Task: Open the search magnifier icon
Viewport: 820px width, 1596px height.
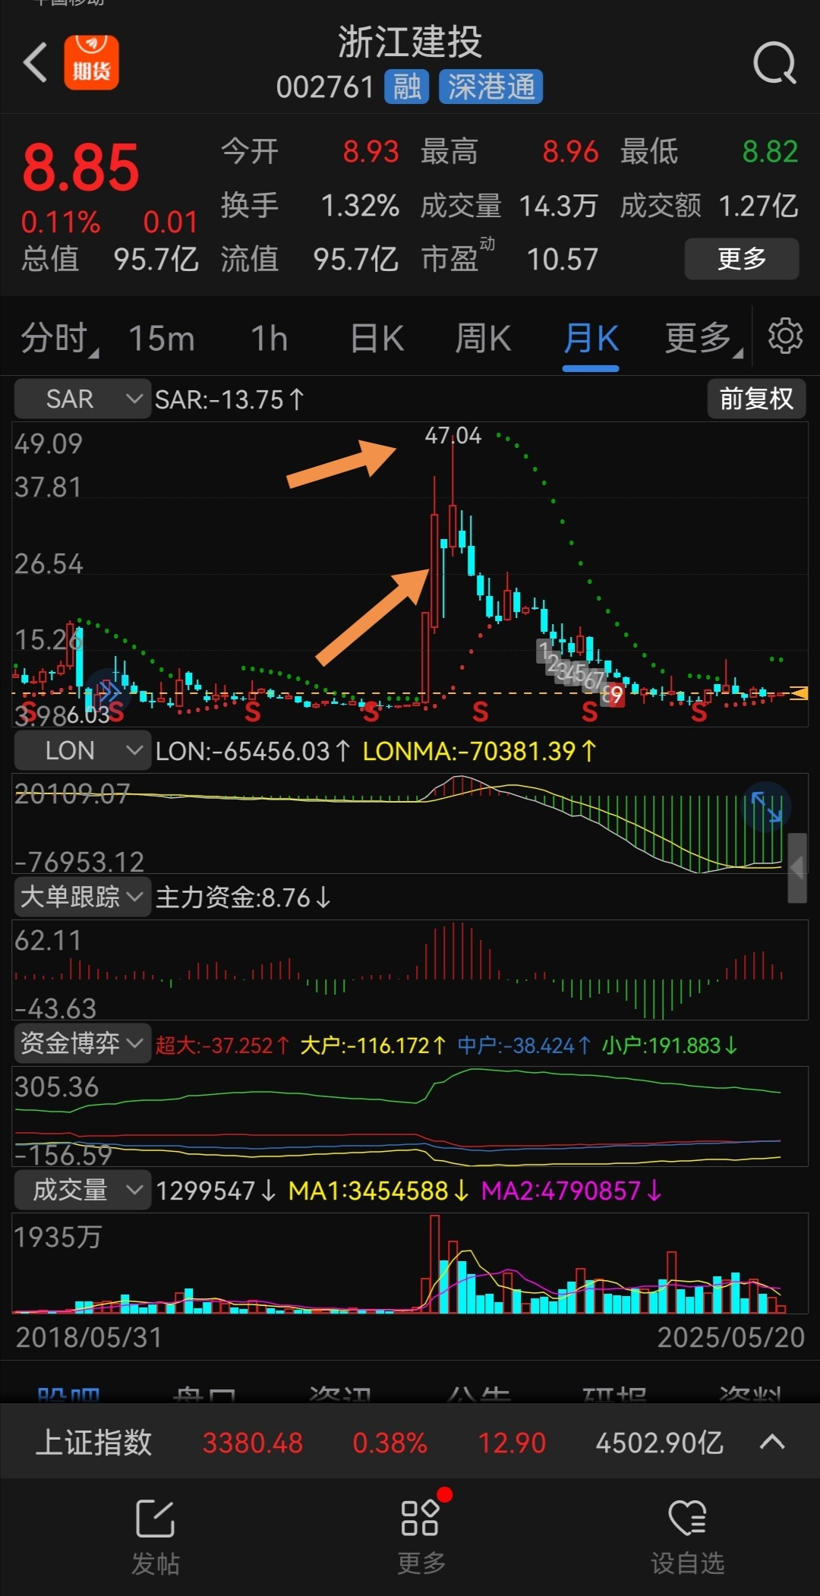Action: pos(774,63)
